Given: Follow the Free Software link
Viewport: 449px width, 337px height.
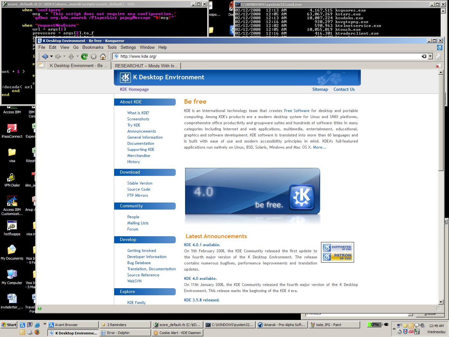Looking at the screenshot, I should (x=297, y=111).
